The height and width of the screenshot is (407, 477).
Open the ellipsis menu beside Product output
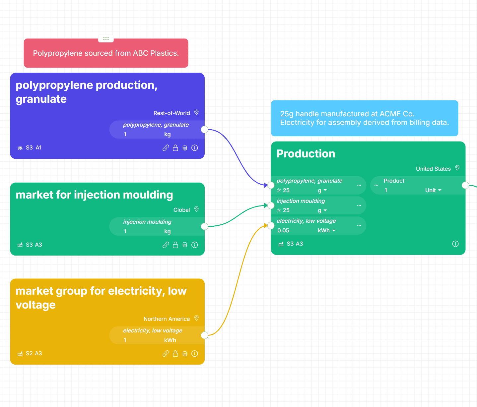pos(376,185)
